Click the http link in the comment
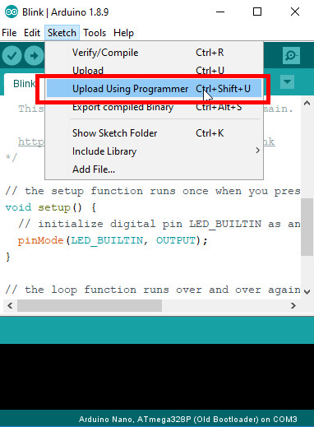The width and height of the screenshot is (314, 427). 31,142
